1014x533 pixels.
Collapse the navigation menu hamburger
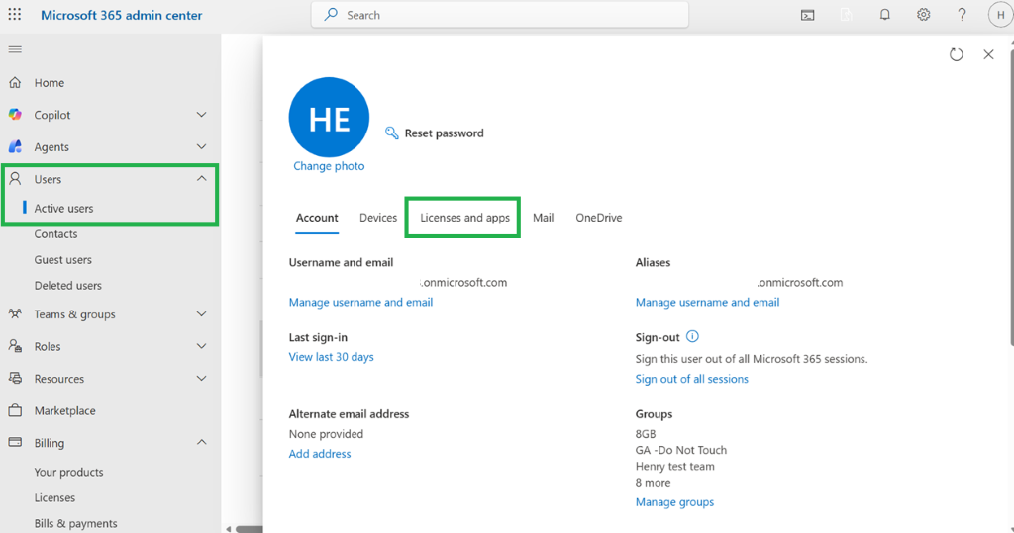tap(15, 49)
